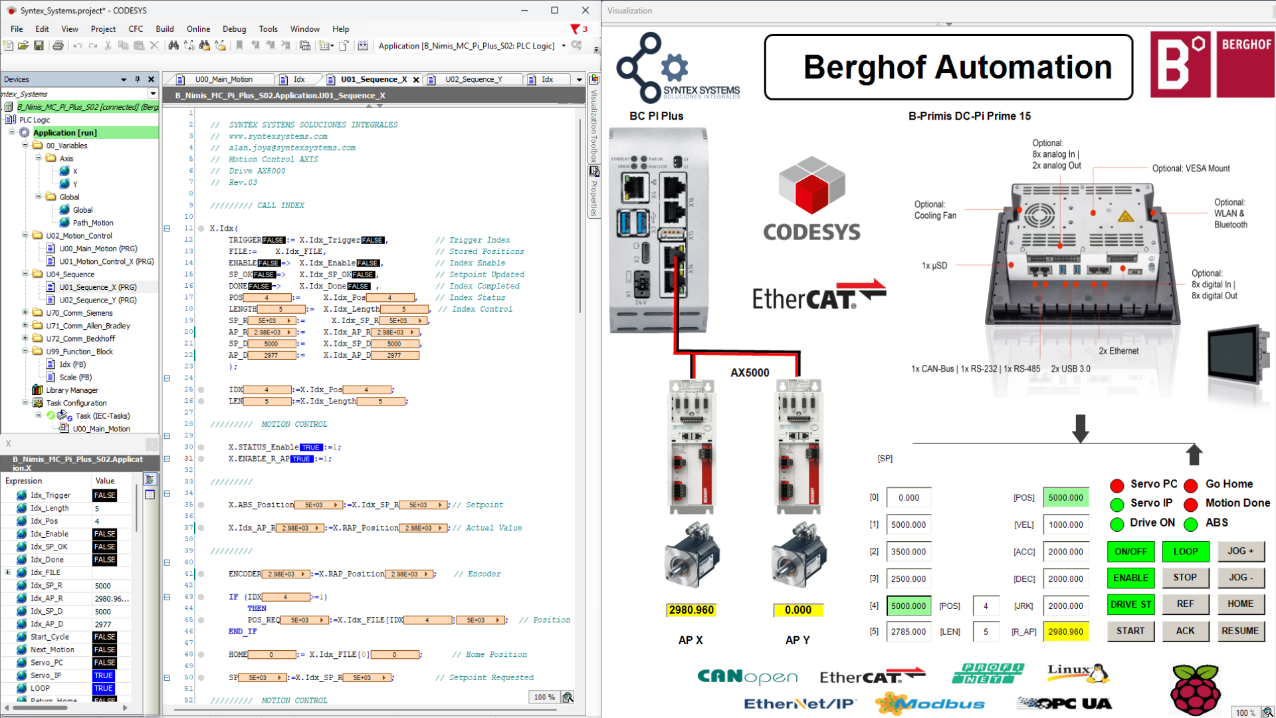
Task: Switch watch panel to structured view icon
Action: point(150,479)
